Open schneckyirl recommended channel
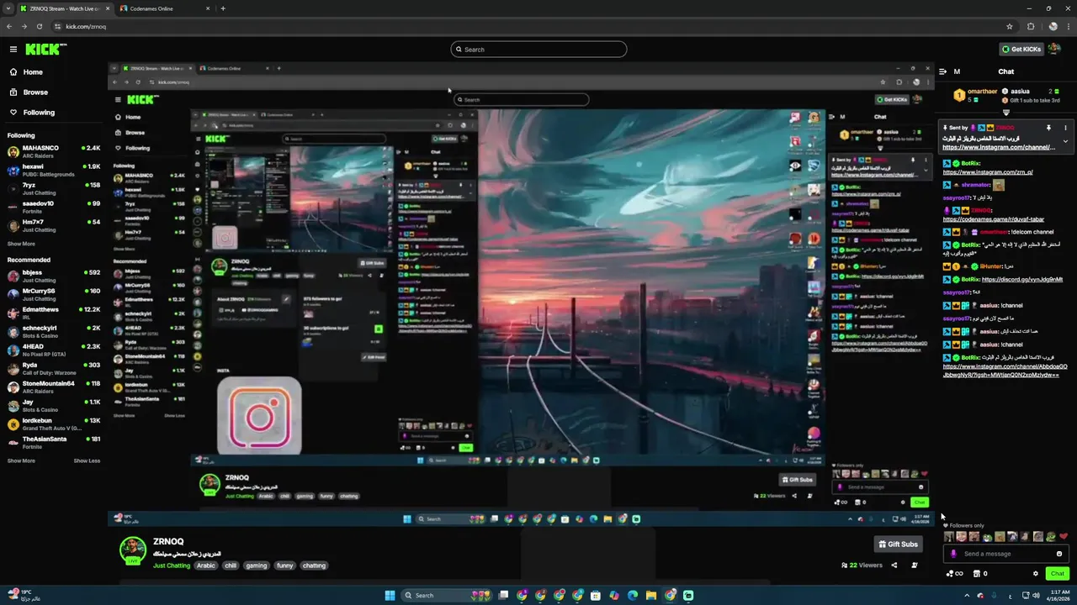 pos(54,332)
